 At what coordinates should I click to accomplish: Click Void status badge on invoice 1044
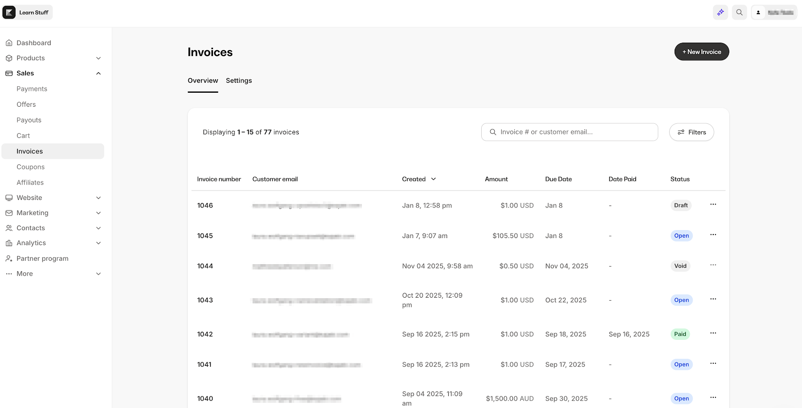pyautogui.click(x=680, y=266)
